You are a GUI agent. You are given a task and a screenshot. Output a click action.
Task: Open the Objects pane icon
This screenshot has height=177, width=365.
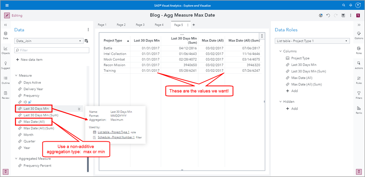5,50
